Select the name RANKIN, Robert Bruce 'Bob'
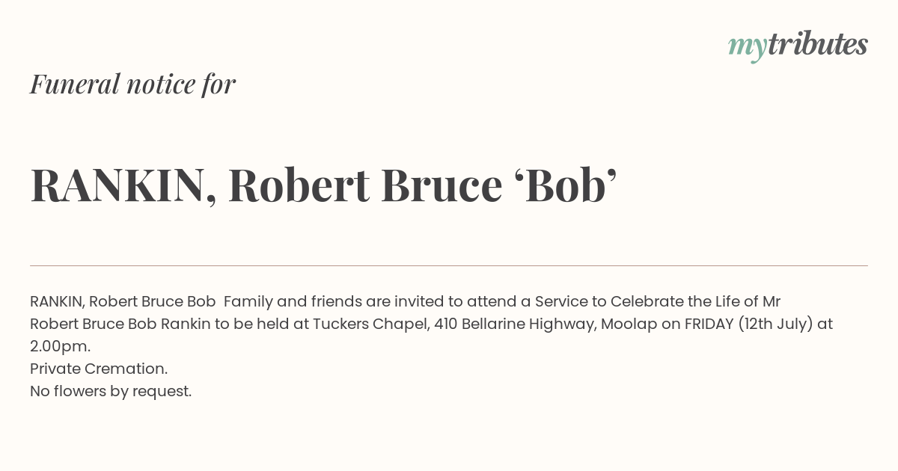 [323, 186]
